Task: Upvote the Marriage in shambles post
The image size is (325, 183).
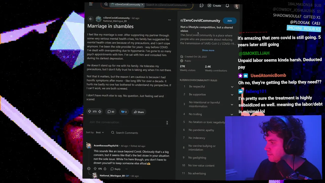Action: 89,112
